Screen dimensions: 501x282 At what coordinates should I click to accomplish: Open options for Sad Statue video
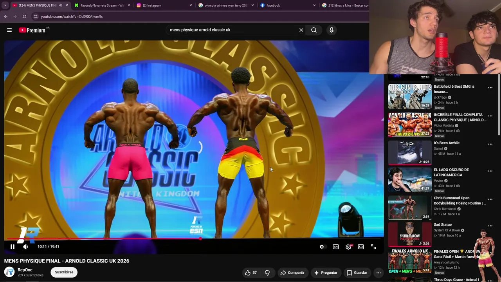(x=490, y=226)
